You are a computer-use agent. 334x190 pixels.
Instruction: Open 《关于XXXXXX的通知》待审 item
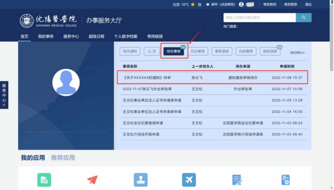coord(147,78)
